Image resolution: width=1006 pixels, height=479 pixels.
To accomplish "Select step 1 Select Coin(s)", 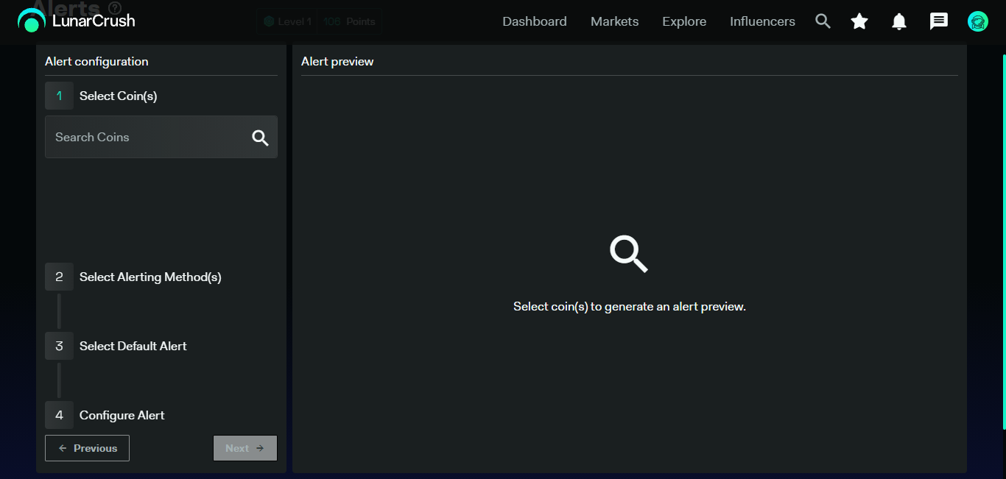I will click(101, 96).
